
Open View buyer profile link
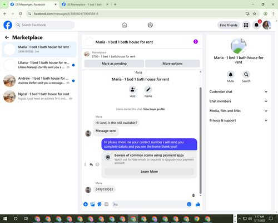click(154, 109)
